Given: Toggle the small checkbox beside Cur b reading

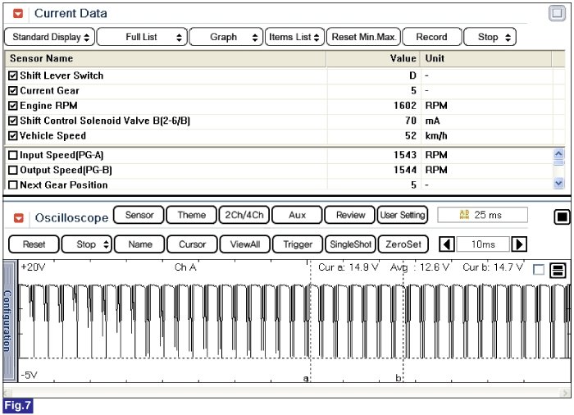Looking at the screenshot, I should click(x=538, y=270).
